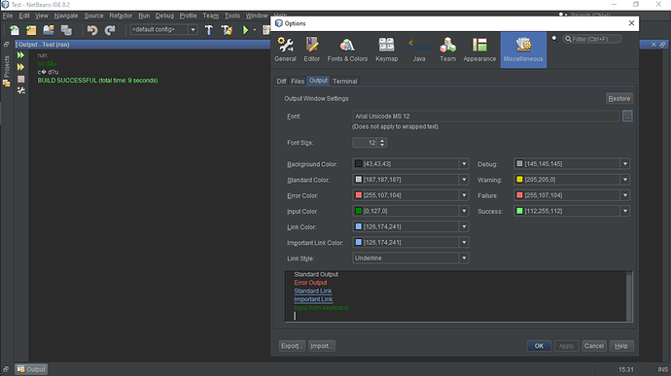Click the Cancel button

click(593, 346)
